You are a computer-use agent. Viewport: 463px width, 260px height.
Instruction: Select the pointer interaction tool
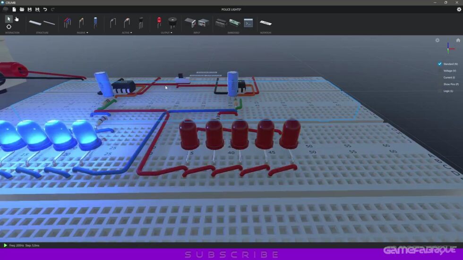pyautogui.click(x=9, y=19)
